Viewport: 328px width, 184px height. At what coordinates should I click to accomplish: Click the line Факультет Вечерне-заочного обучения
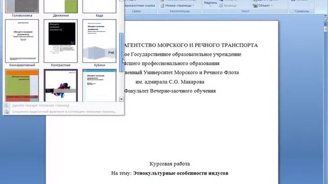(x=170, y=91)
